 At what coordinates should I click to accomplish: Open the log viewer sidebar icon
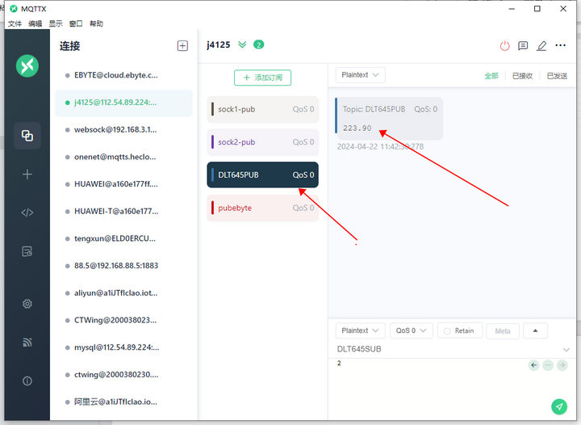27,251
